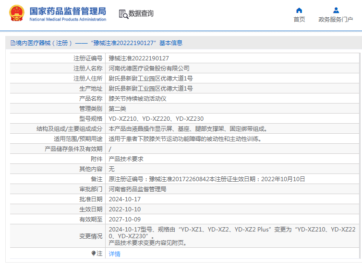
Task: Select model list YD-XZ210、YD-XZ220、YD-XZ230
Action: point(156,119)
